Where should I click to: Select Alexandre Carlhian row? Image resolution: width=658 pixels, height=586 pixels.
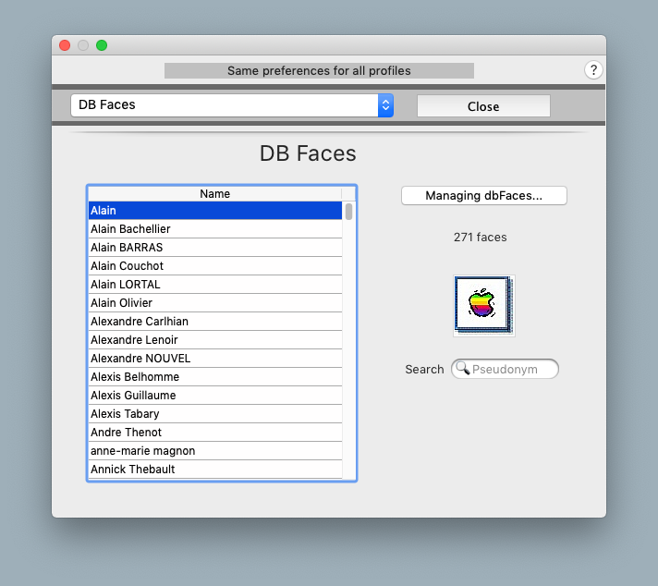pos(214,322)
